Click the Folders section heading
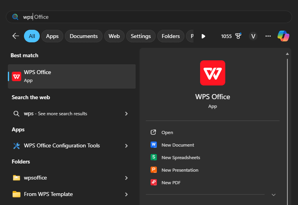The width and height of the screenshot is (298, 205). coord(21,161)
